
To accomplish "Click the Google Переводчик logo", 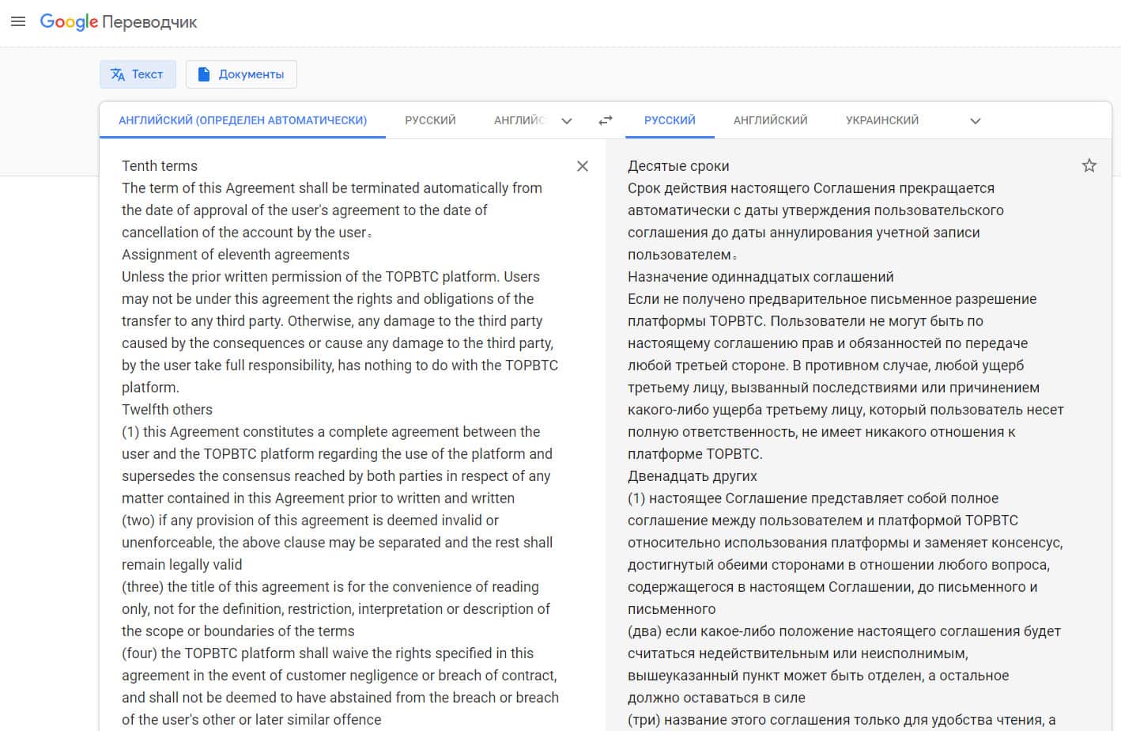I will (119, 22).
